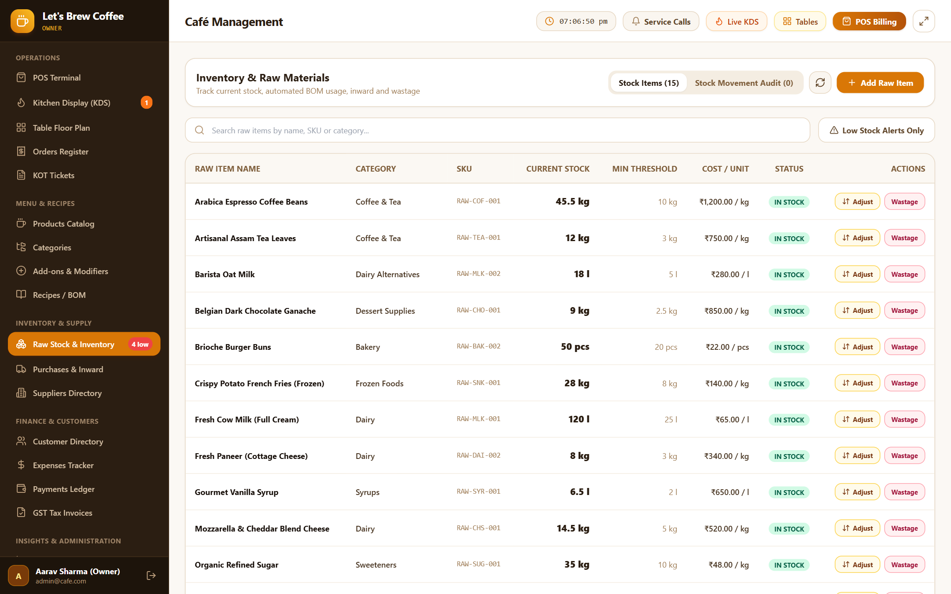Click the Frozen Foods category cell
The image size is (951, 594).
tap(380, 383)
